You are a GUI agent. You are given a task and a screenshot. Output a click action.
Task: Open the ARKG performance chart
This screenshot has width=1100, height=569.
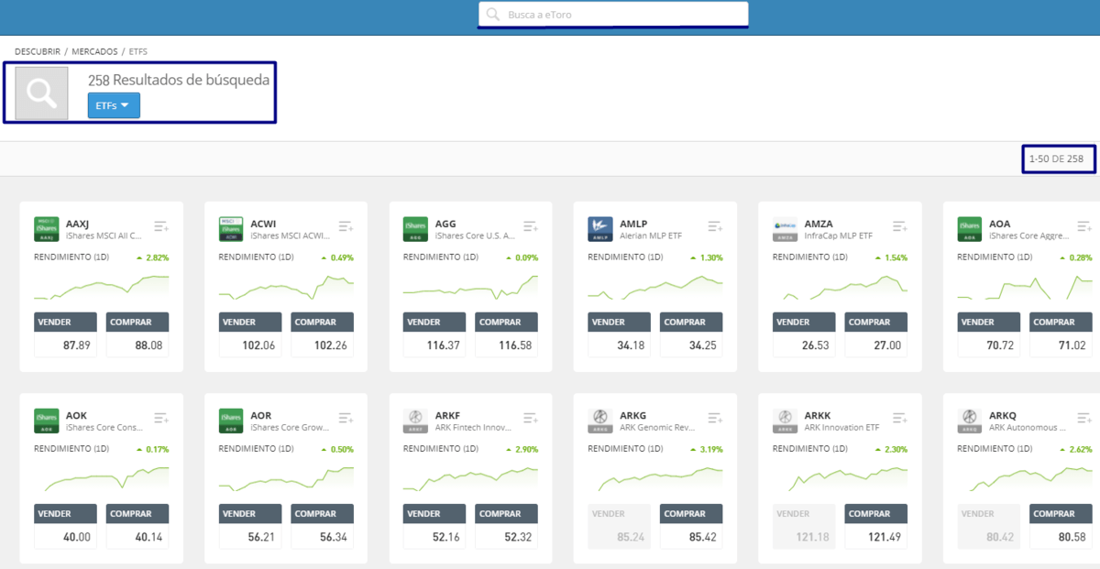[x=655, y=478]
